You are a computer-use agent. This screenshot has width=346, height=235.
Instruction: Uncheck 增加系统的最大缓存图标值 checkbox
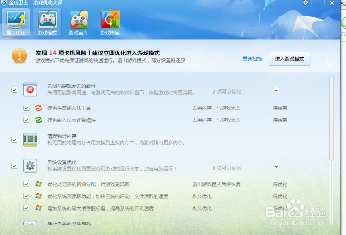tap(27, 208)
